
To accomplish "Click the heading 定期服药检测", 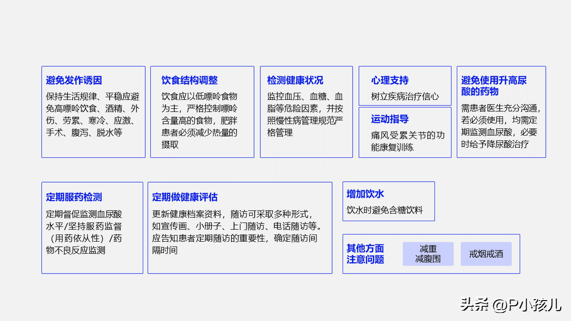I will (x=74, y=197).
